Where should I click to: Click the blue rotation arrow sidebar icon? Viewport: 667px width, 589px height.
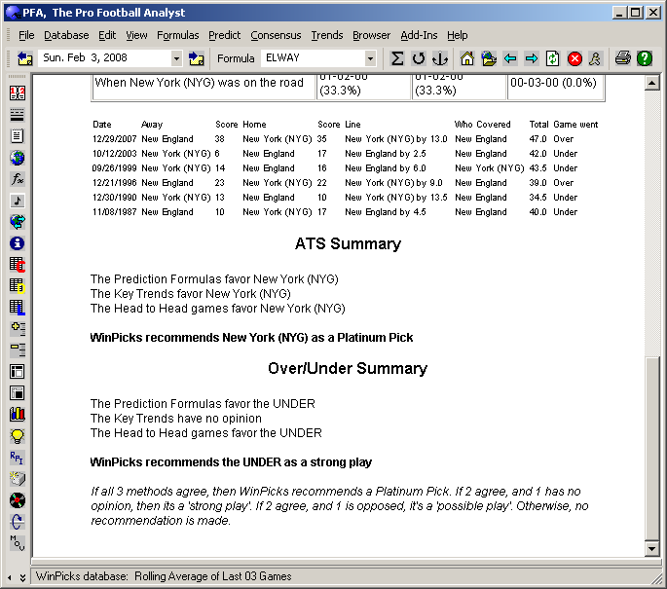18,522
